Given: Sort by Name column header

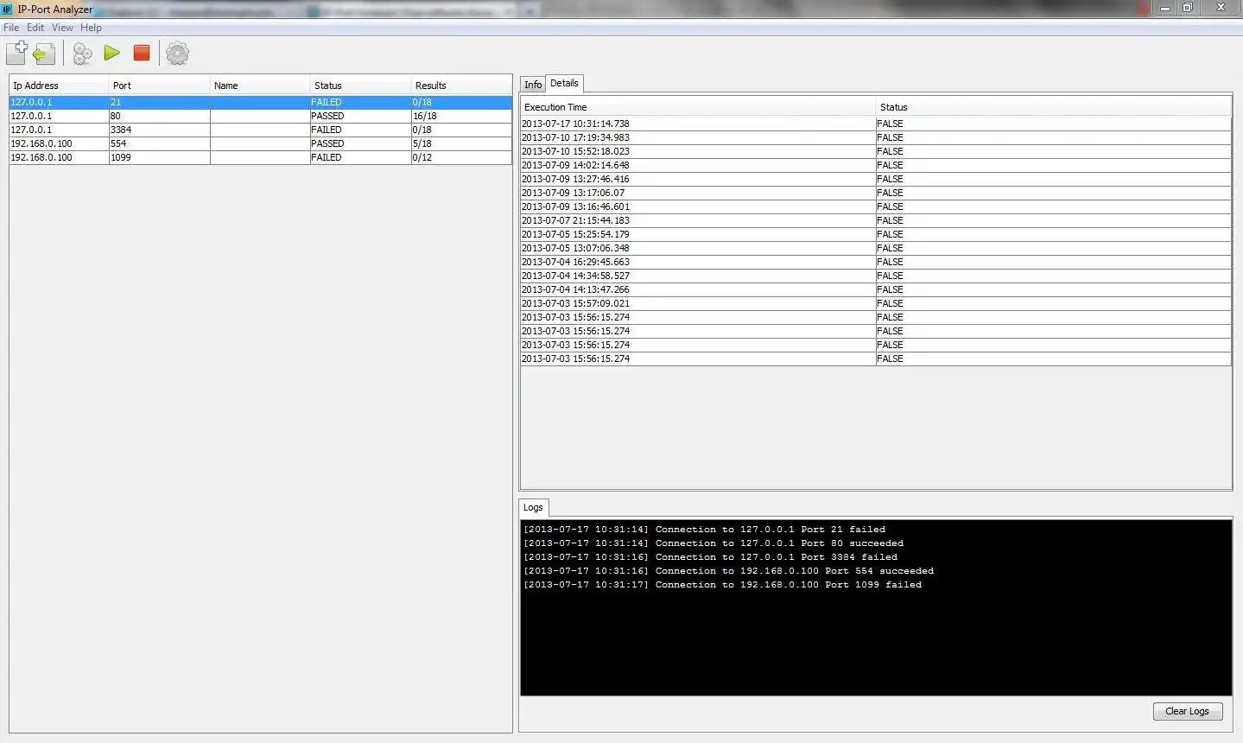Looking at the screenshot, I should [259, 86].
